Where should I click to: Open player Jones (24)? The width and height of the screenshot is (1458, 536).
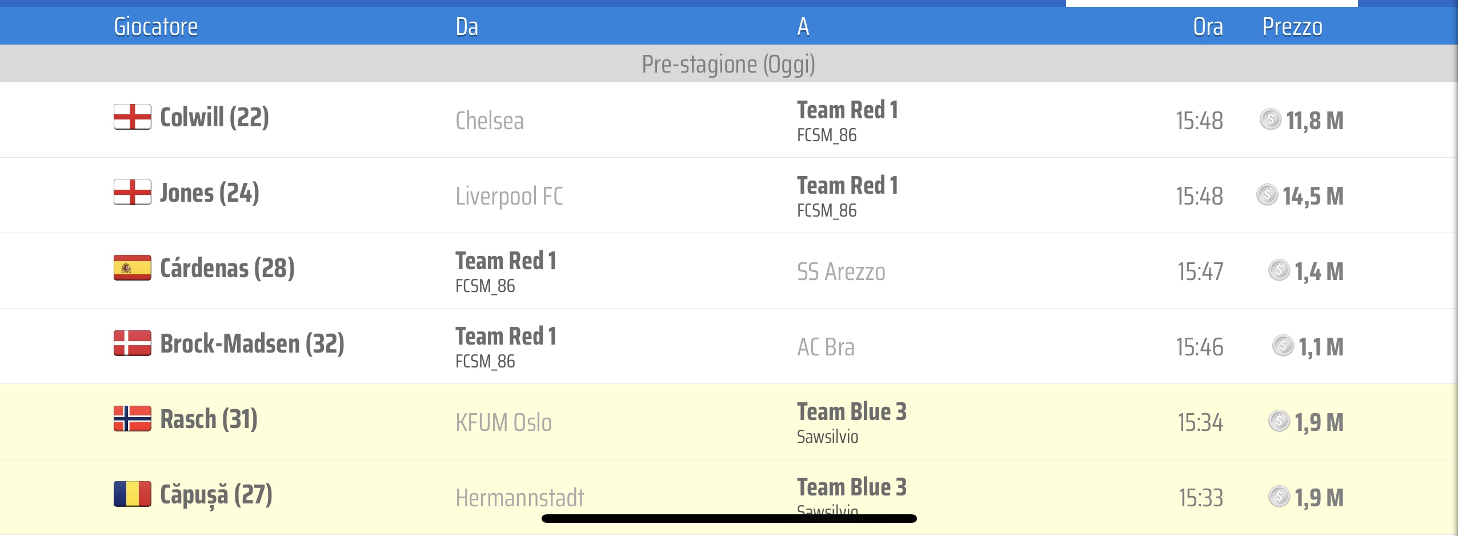coord(209,193)
